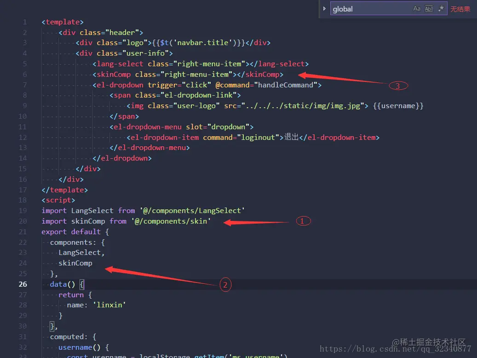
Task: Click the '退出' text in el-dropdown-item
Action: (x=291, y=137)
